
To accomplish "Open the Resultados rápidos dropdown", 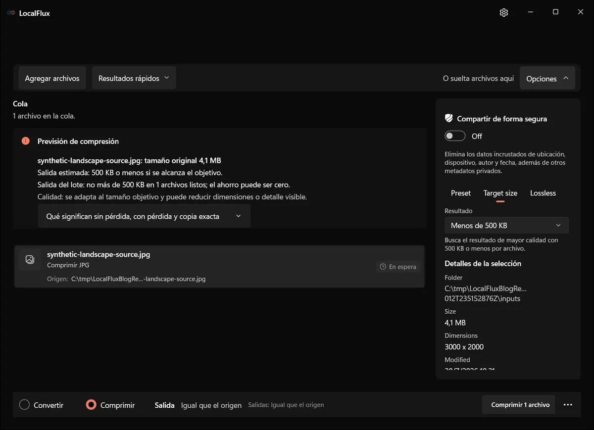I will 134,78.
